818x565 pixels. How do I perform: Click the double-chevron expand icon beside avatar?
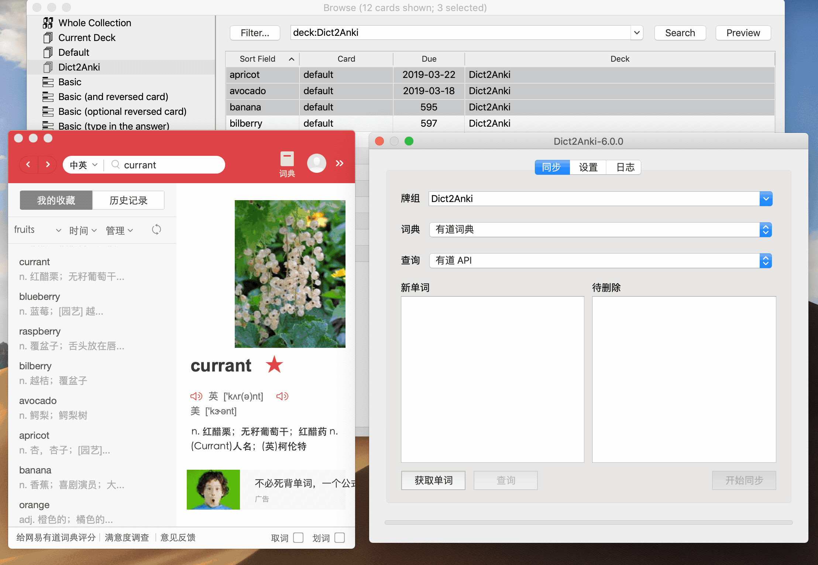[340, 163]
